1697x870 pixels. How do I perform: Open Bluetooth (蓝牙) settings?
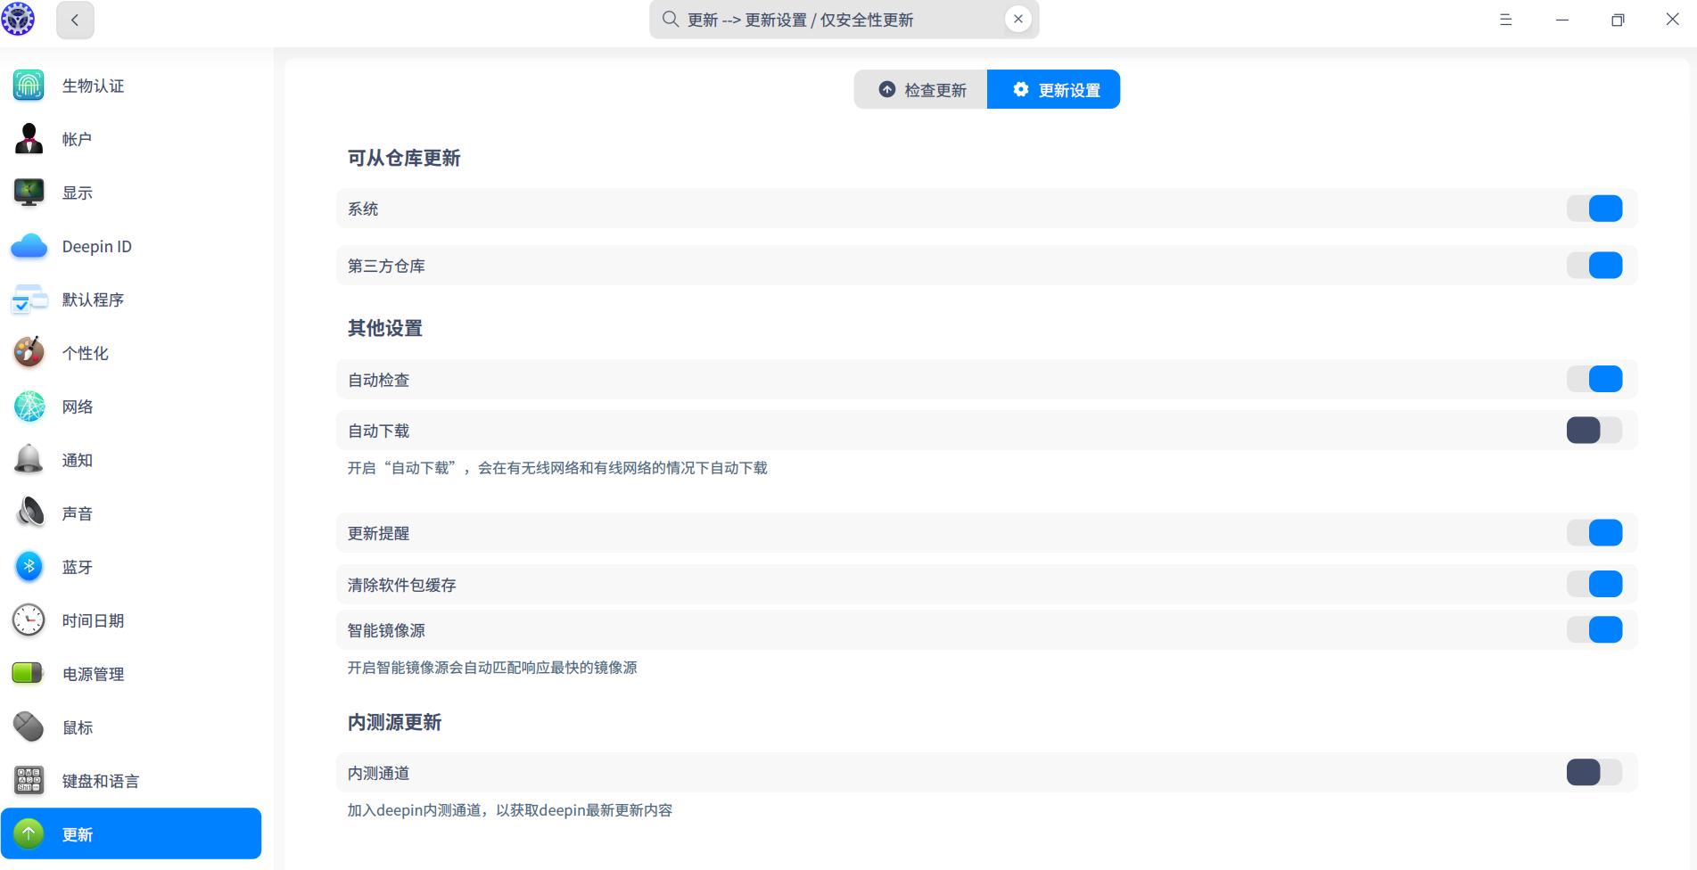pos(77,567)
